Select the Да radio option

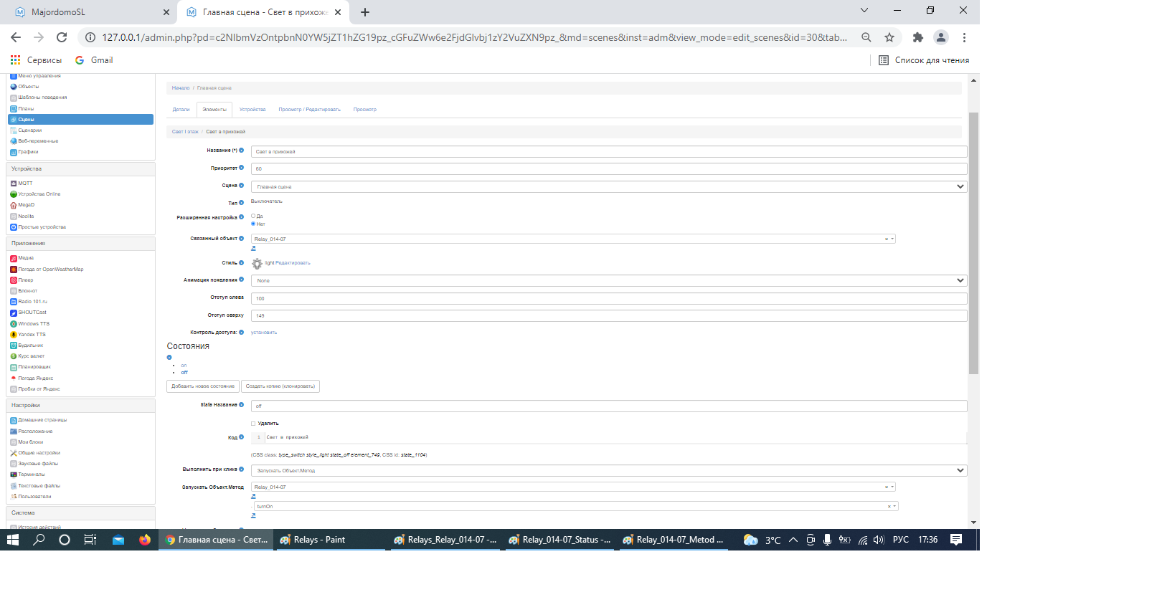(253, 216)
